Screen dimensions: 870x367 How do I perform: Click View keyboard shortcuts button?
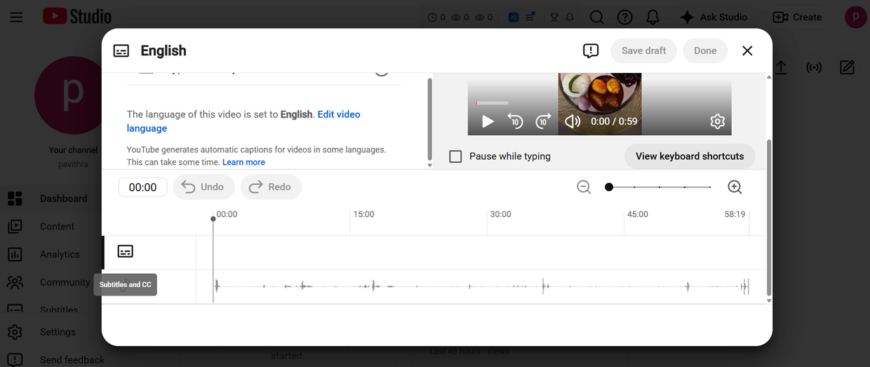690,156
